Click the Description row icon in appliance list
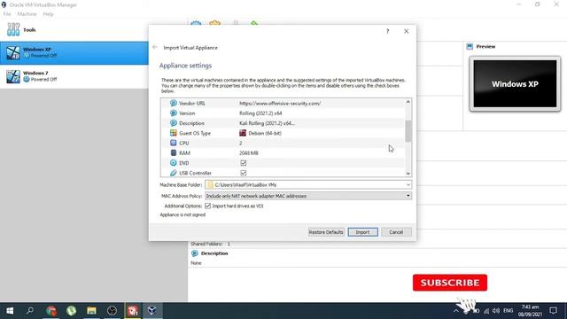 (174, 123)
